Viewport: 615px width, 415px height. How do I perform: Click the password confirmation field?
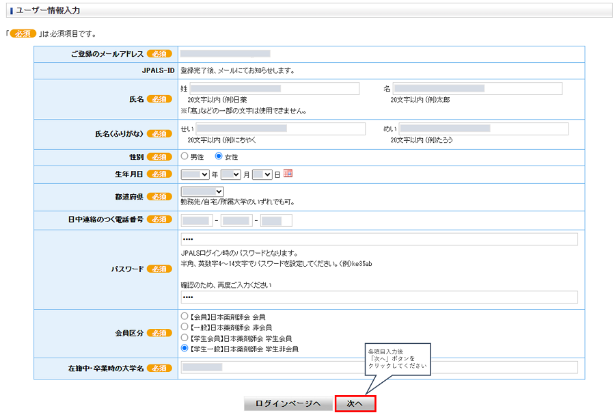click(379, 297)
